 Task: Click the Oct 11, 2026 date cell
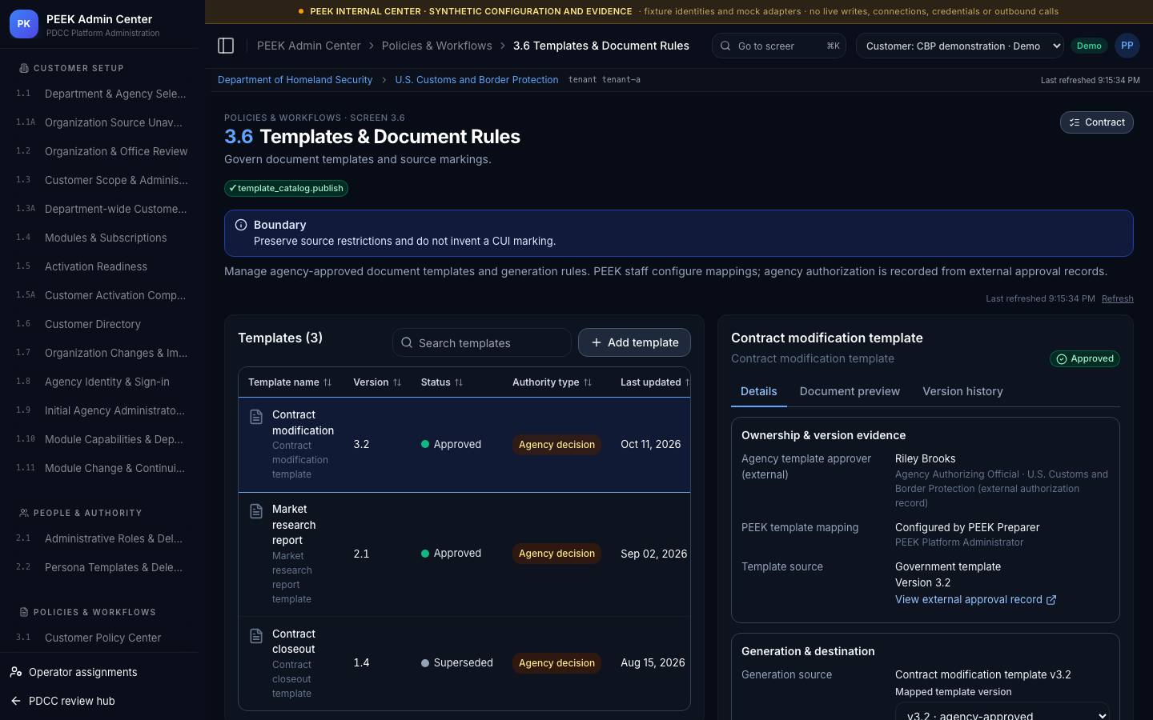pos(650,444)
